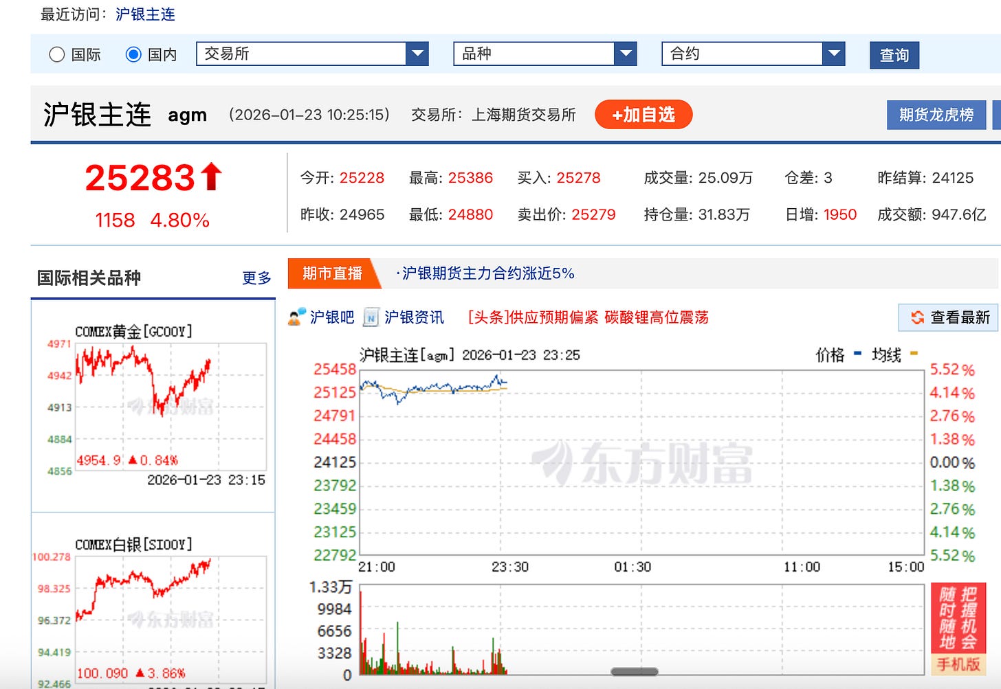This screenshot has width=1001, height=689.
Task: Click the chart title 沪银主连[agm]
Action: point(406,355)
